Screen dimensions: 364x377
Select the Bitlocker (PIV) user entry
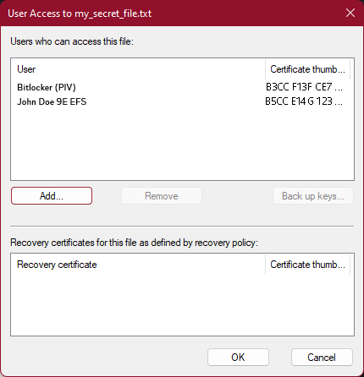click(47, 87)
